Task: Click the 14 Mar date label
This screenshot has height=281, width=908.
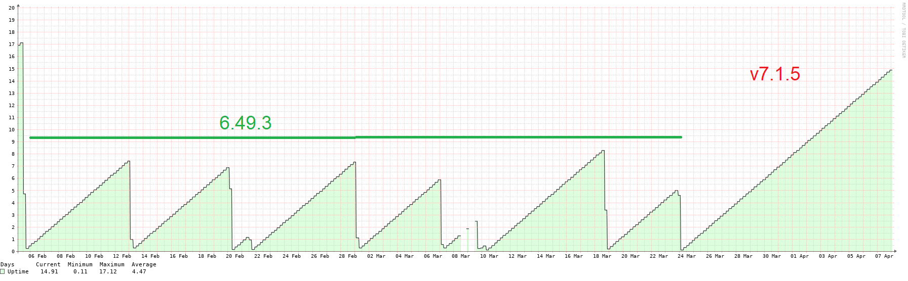Action: (546, 256)
